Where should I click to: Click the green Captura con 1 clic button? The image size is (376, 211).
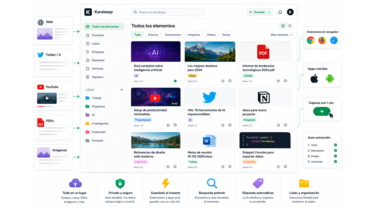pyautogui.click(x=322, y=111)
